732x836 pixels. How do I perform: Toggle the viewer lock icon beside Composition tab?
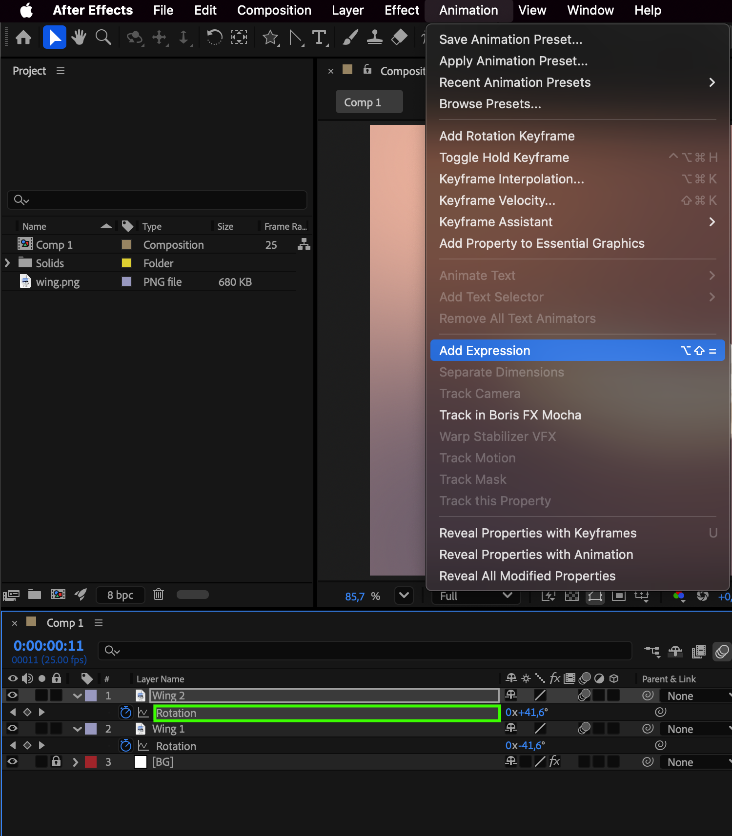click(x=367, y=69)
